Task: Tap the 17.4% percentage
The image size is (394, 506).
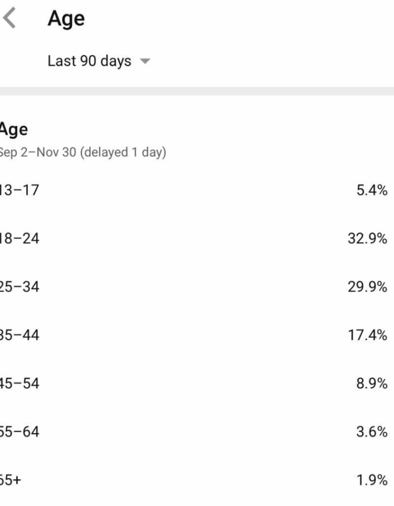Action: (367, 335)
